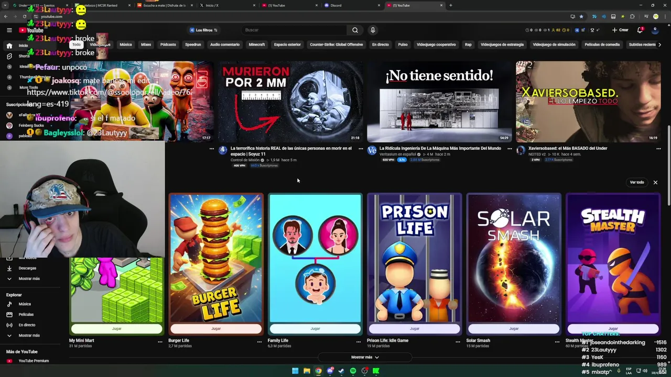
Task: Click Jugar under Prison Life
Action: click(414, 329)
